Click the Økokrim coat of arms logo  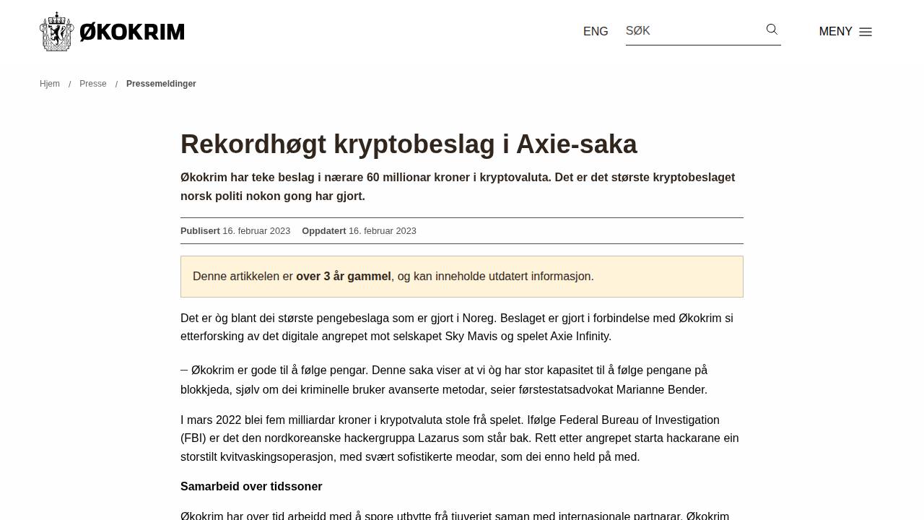[57, 32]
